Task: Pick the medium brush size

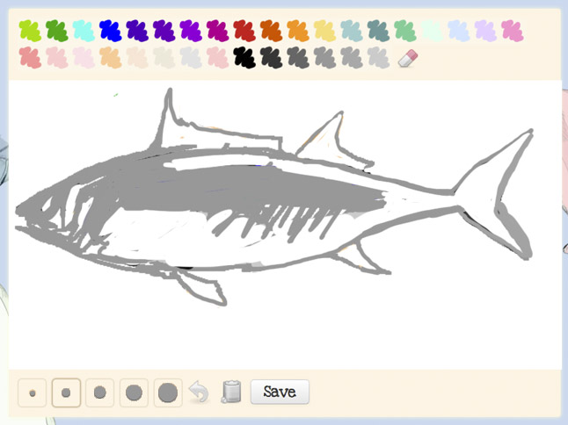Action: (x=100, y=393)
